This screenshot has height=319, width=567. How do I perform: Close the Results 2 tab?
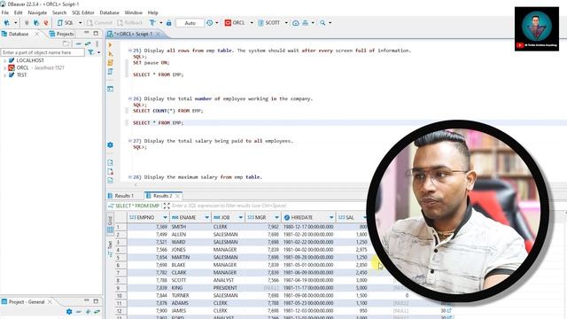(x=177, y=196)
